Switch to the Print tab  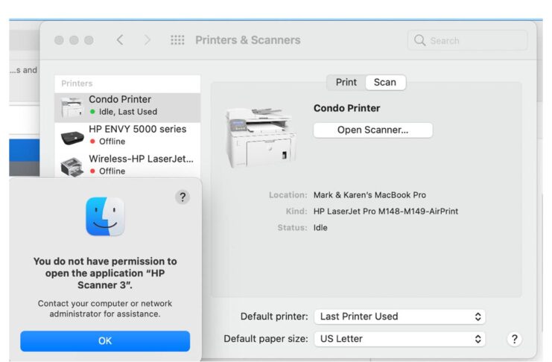pyautogui.click(x=346, y=83)
